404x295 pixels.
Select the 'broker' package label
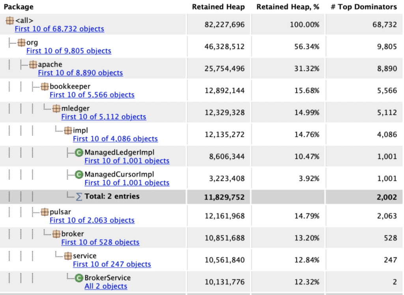click(x=73, y=234)
